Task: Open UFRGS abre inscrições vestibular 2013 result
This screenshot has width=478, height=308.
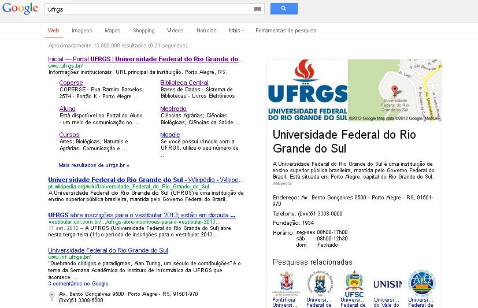Action: click(142, 215)
